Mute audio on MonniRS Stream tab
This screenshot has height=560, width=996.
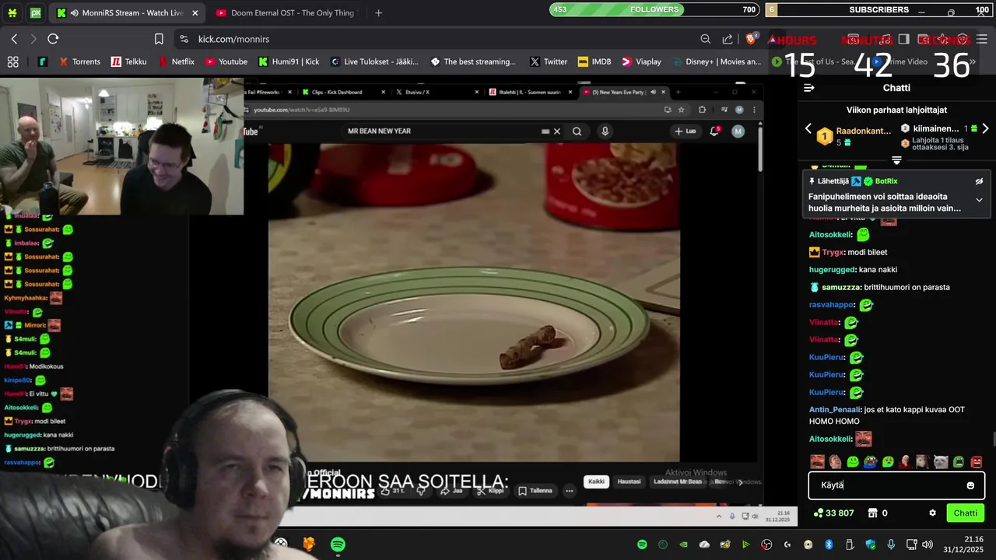pyautogui.click(x=74, y=13)
